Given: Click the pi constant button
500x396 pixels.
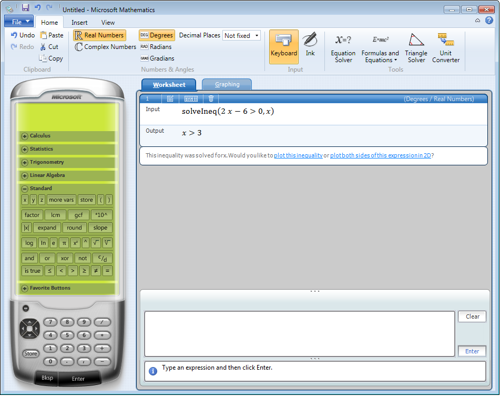Looking at the screenshot, I should [x=64, y=243].
